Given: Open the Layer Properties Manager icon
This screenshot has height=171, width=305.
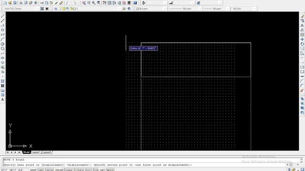Looking at the screenshot, I should pyautogui.click(x=56, y=9).
